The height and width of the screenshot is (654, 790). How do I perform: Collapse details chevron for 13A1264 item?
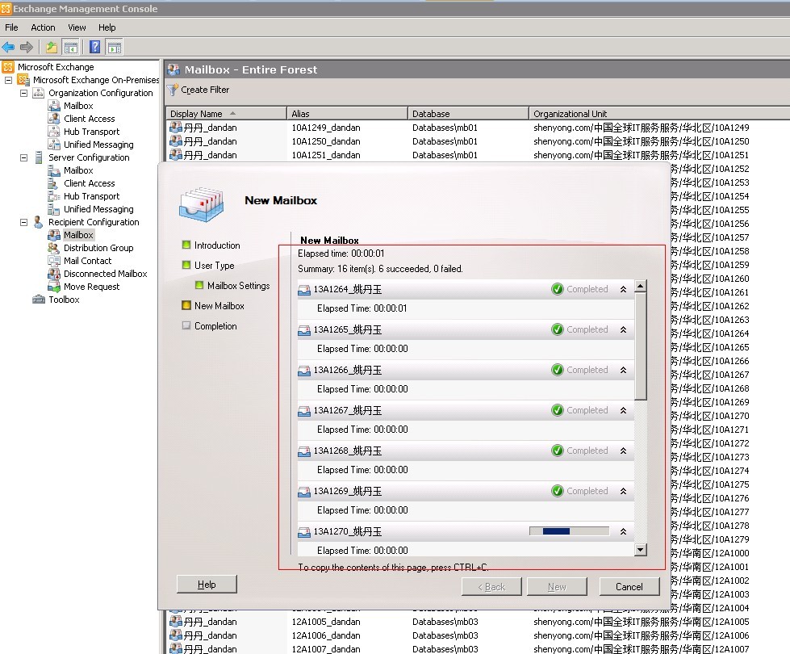tap(623, 289)
